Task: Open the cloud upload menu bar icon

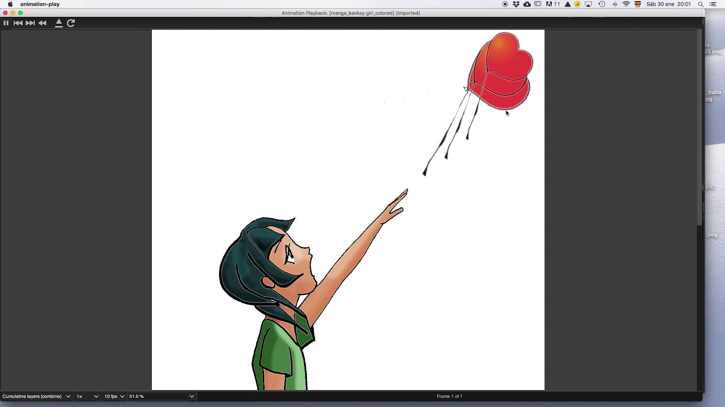Action: point(527,4)
